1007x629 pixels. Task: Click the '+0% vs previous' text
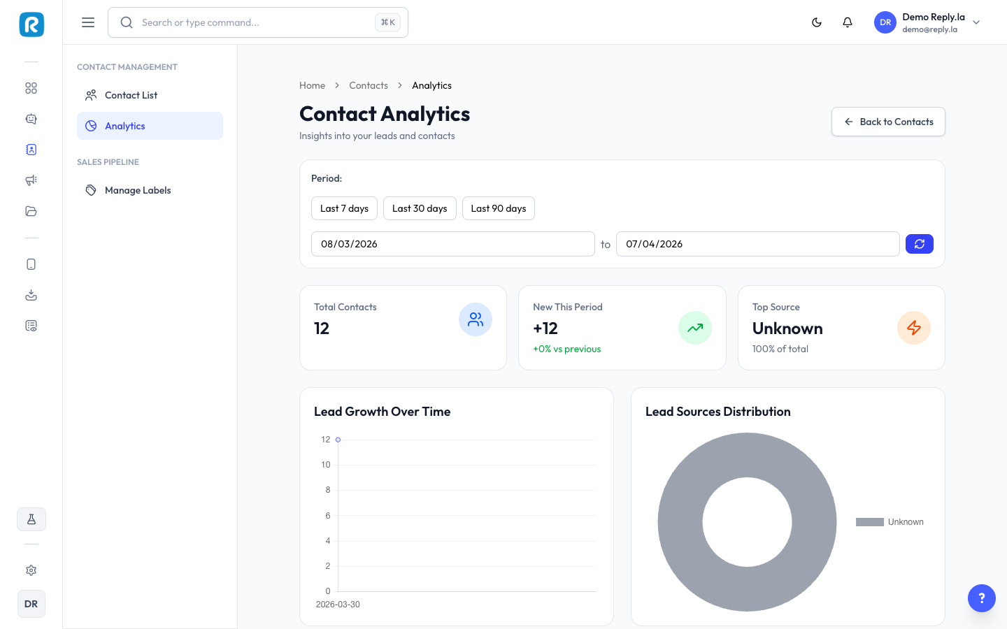(x=567, y=349)
